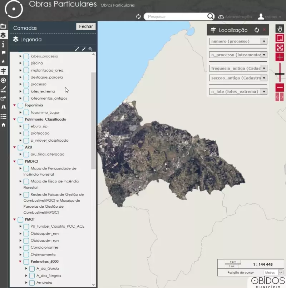Open the admin user menu
Image resolution: width=286 pixels, height=288 pixels.
pyautogui.click(x=270, y=17)
